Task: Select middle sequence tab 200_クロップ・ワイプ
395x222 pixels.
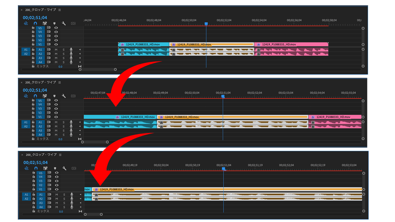Action: 41,82
